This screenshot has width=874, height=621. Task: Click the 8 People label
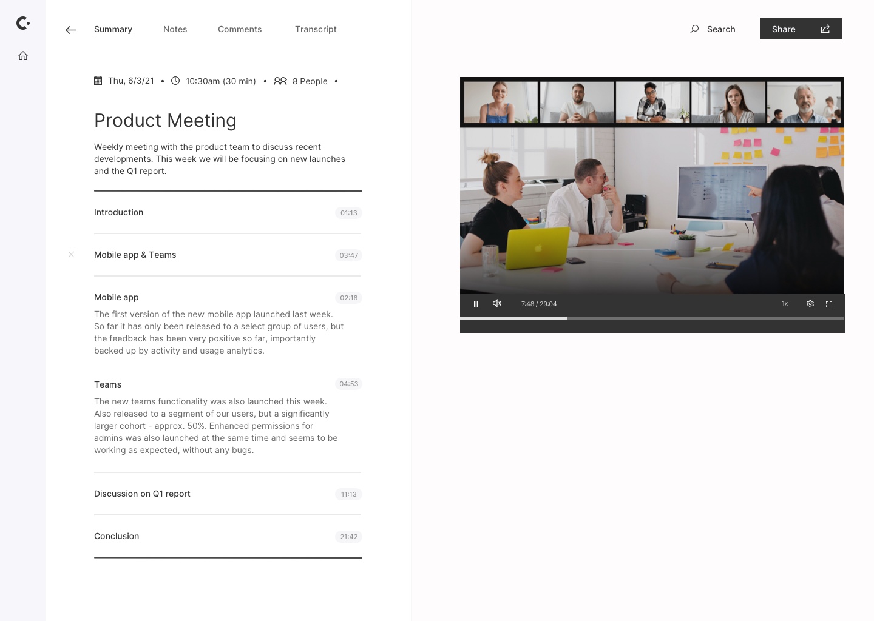click(x=310, y=81)
